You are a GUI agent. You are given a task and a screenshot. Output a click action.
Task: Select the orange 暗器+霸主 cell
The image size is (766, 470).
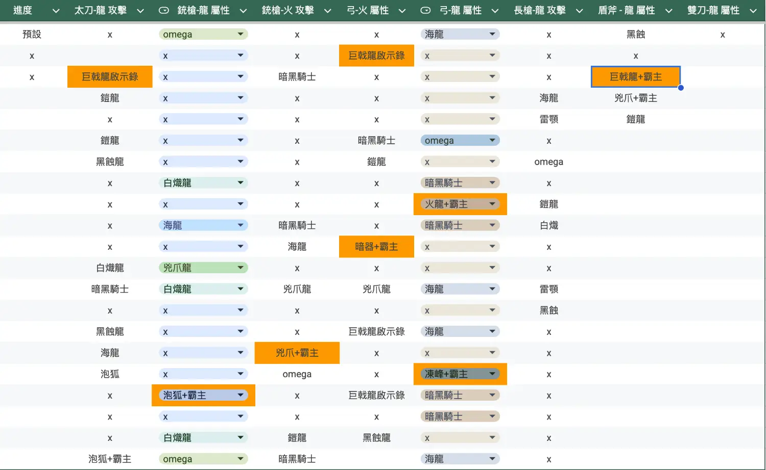click(x=376, y=247)
